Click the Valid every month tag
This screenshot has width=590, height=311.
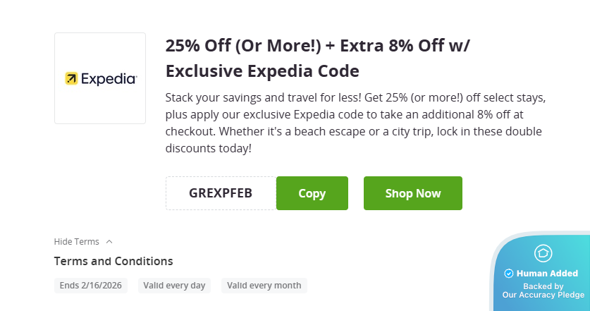tap(264, 286)
